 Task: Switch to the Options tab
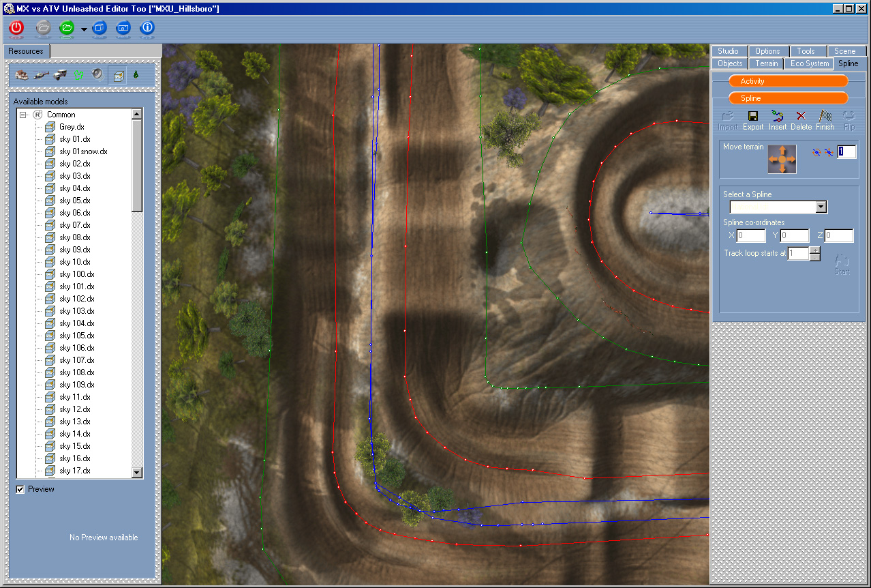[x=767, y=51]
